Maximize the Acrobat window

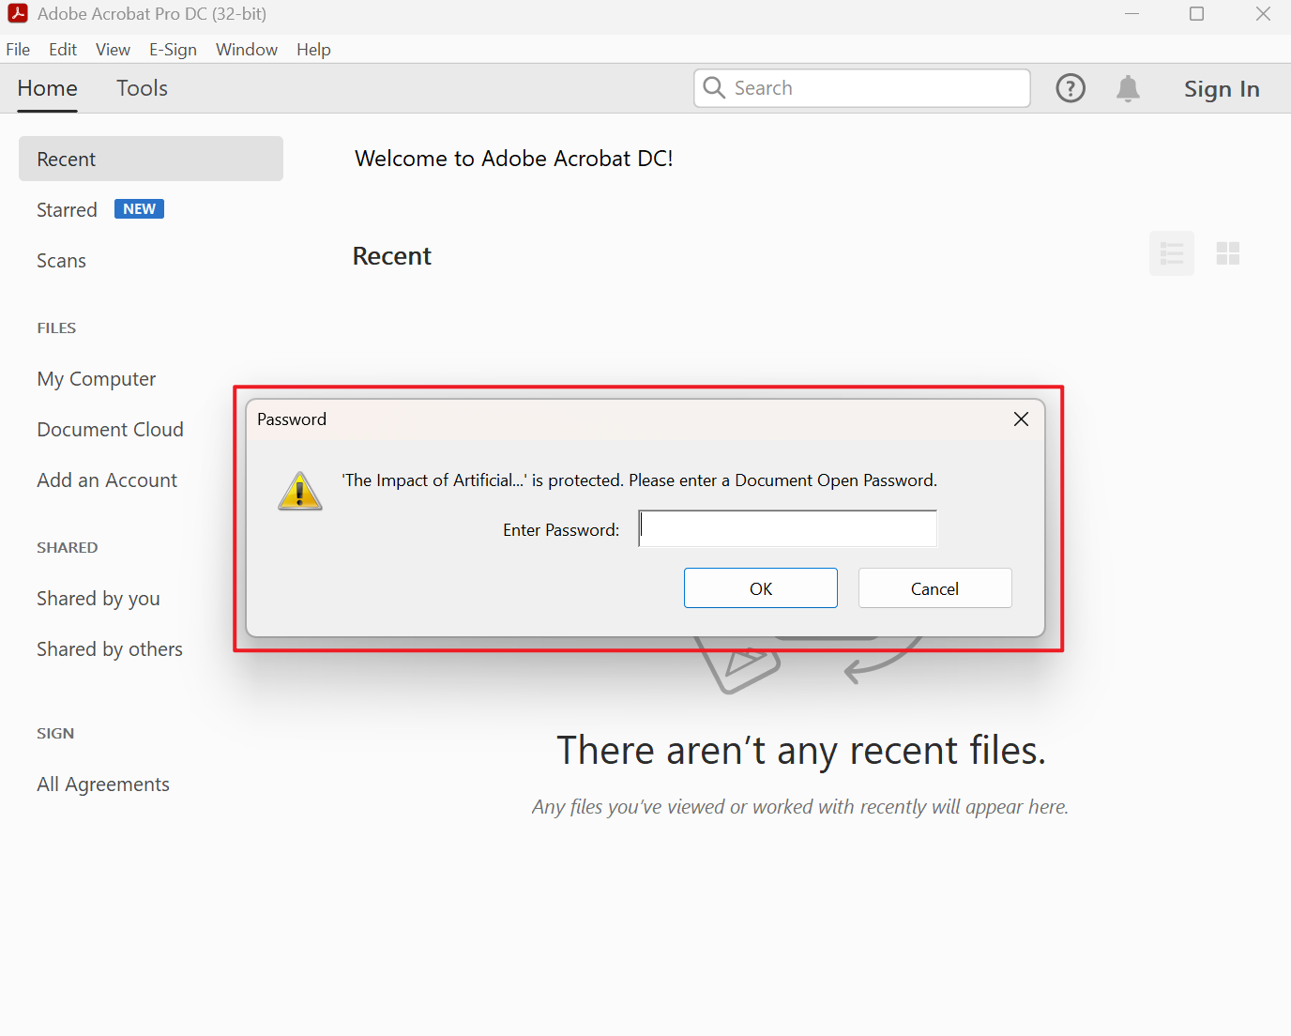coord(1197,13)
